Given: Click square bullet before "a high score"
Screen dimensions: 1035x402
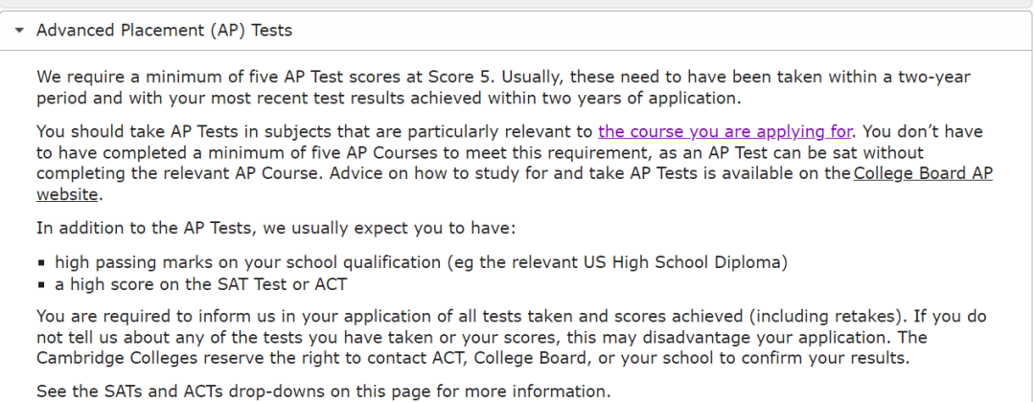Looking at the screenshot, I should pos(41,285).
